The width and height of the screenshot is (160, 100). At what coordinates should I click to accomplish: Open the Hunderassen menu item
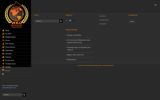[x=15, y=61]
